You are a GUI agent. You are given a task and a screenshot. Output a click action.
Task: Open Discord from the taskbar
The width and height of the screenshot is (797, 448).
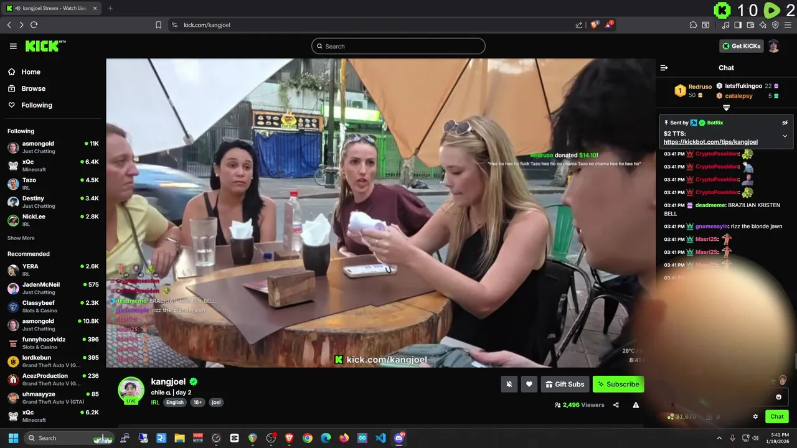pyautogui.click(x=399, y=438)
